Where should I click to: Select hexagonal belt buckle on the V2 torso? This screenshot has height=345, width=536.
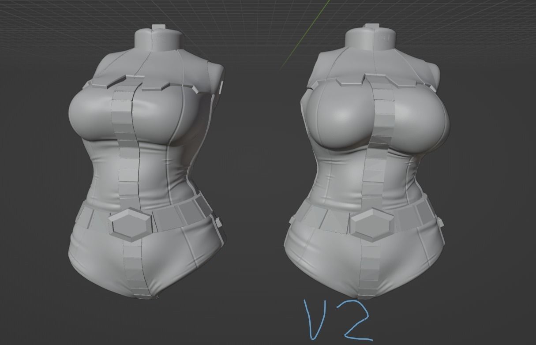coord(371,225)
